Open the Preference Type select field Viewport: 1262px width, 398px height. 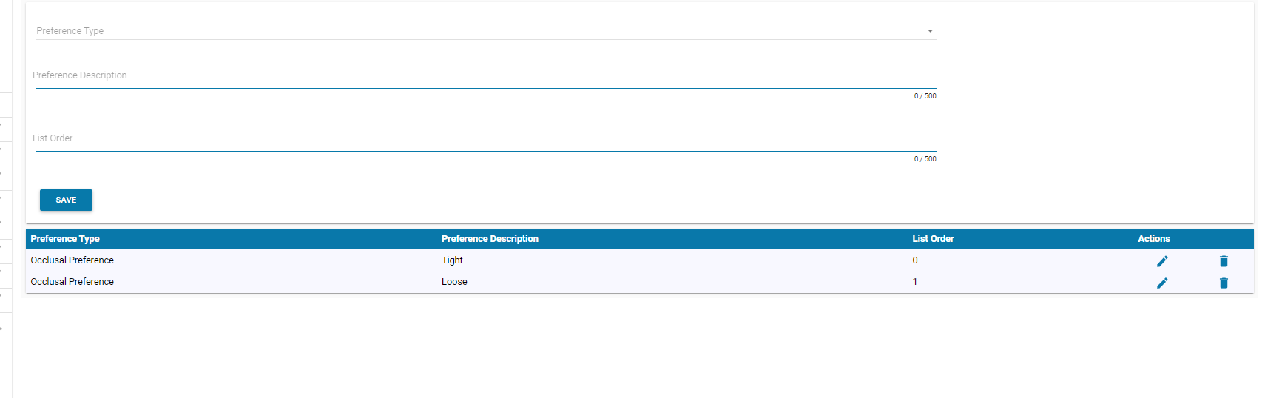pos(486,30)
